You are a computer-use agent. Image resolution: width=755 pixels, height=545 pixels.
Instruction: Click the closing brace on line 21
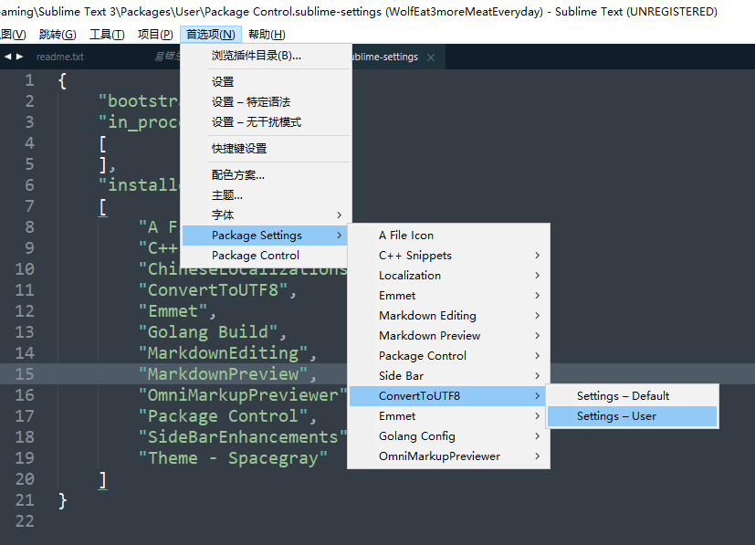pyautogui.click(x=63, y=500)
